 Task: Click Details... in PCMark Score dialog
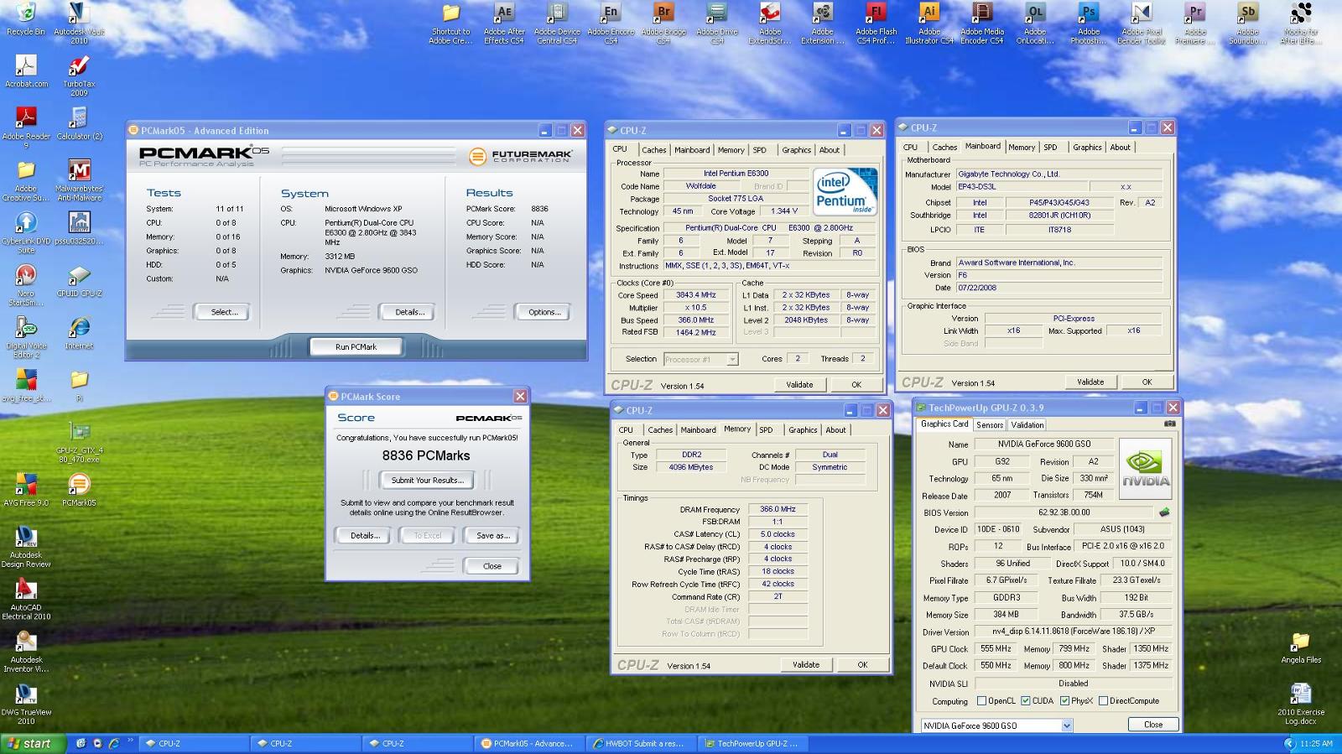pos(365,535)
